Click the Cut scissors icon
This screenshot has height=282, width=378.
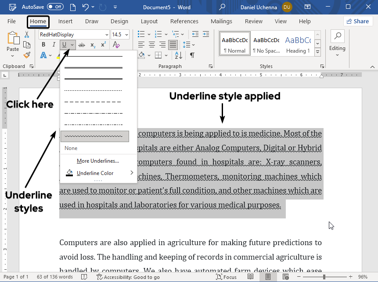click(27, 35)
